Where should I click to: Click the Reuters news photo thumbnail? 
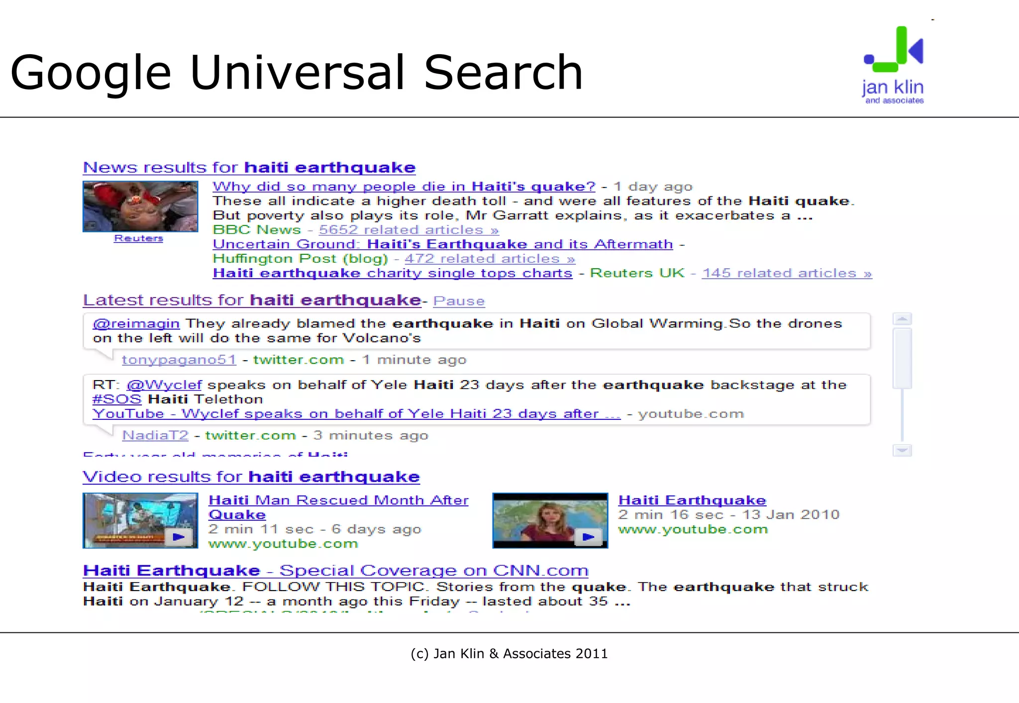point(140,206)
